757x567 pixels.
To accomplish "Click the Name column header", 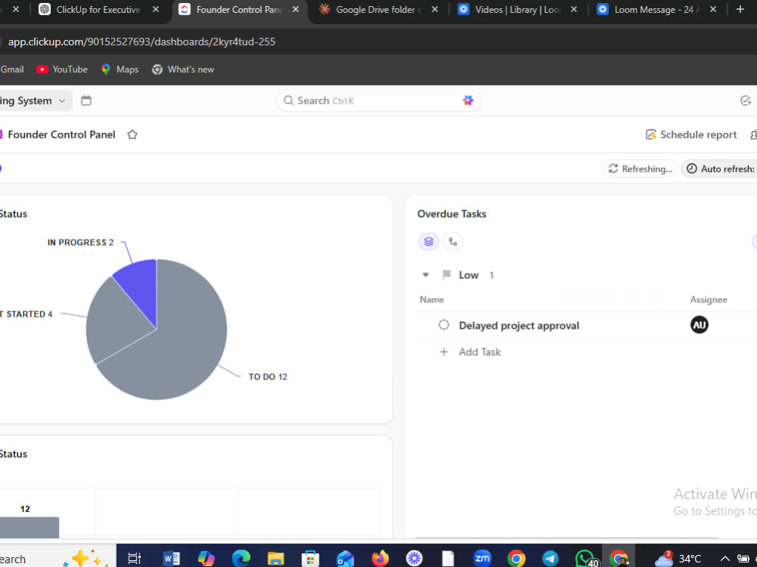I will 431,299.
